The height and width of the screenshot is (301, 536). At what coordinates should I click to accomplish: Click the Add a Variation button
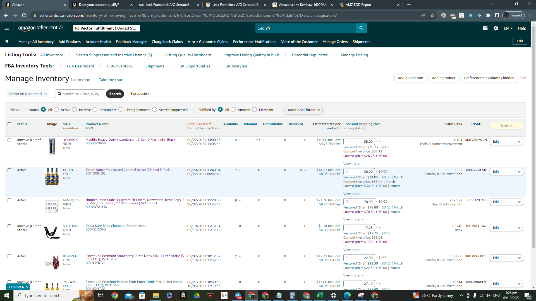point(410,78)
